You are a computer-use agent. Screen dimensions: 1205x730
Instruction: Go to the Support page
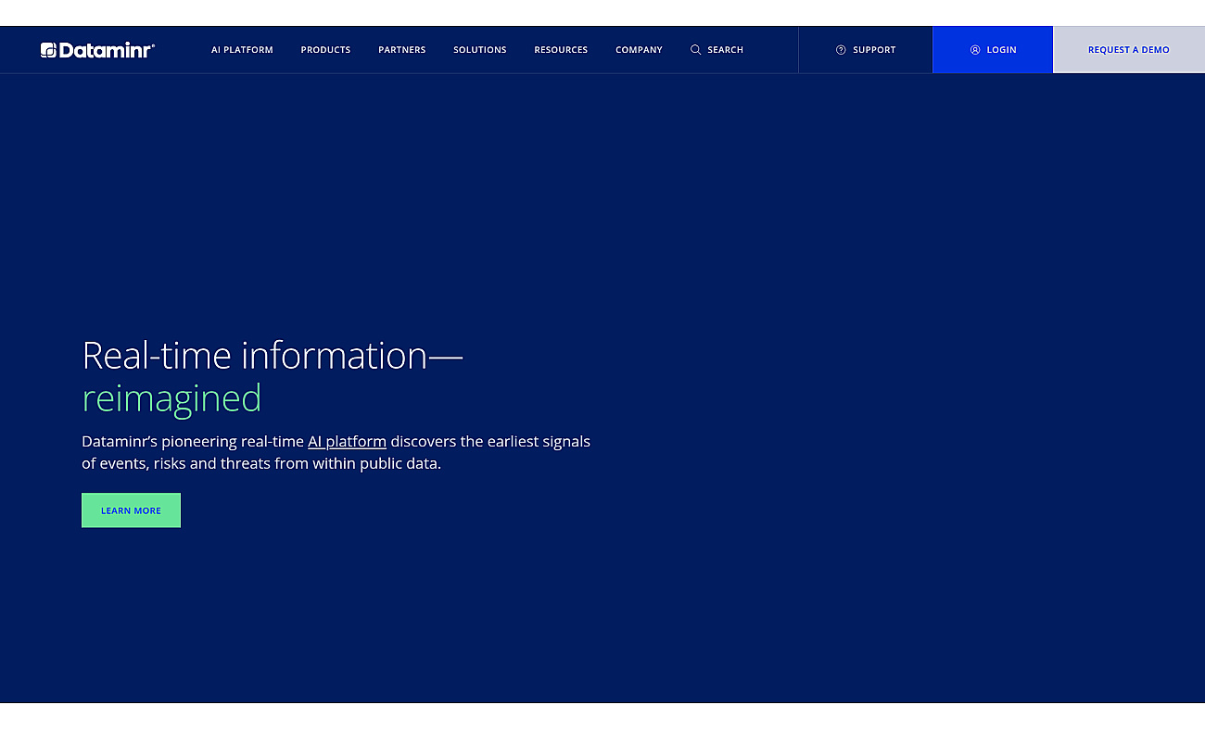pos(866,50)
